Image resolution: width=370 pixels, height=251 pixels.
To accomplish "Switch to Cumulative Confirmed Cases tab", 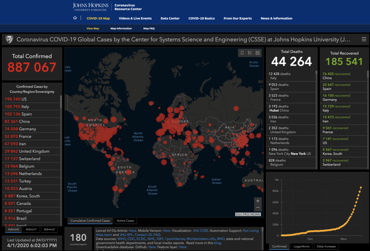I will [x=90, y=221].
